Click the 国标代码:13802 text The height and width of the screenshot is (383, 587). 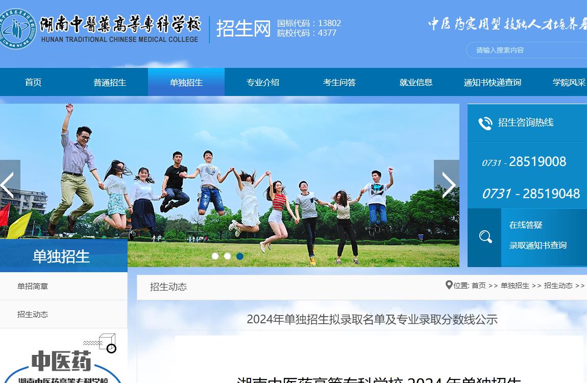coord(309,23)
